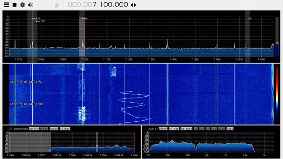Image resolution: width=283 pixels, height=159 pixels.
Task: Click the 1000 Hz label on audio axis
Action: pyautogui.click(x=187, y=155)
